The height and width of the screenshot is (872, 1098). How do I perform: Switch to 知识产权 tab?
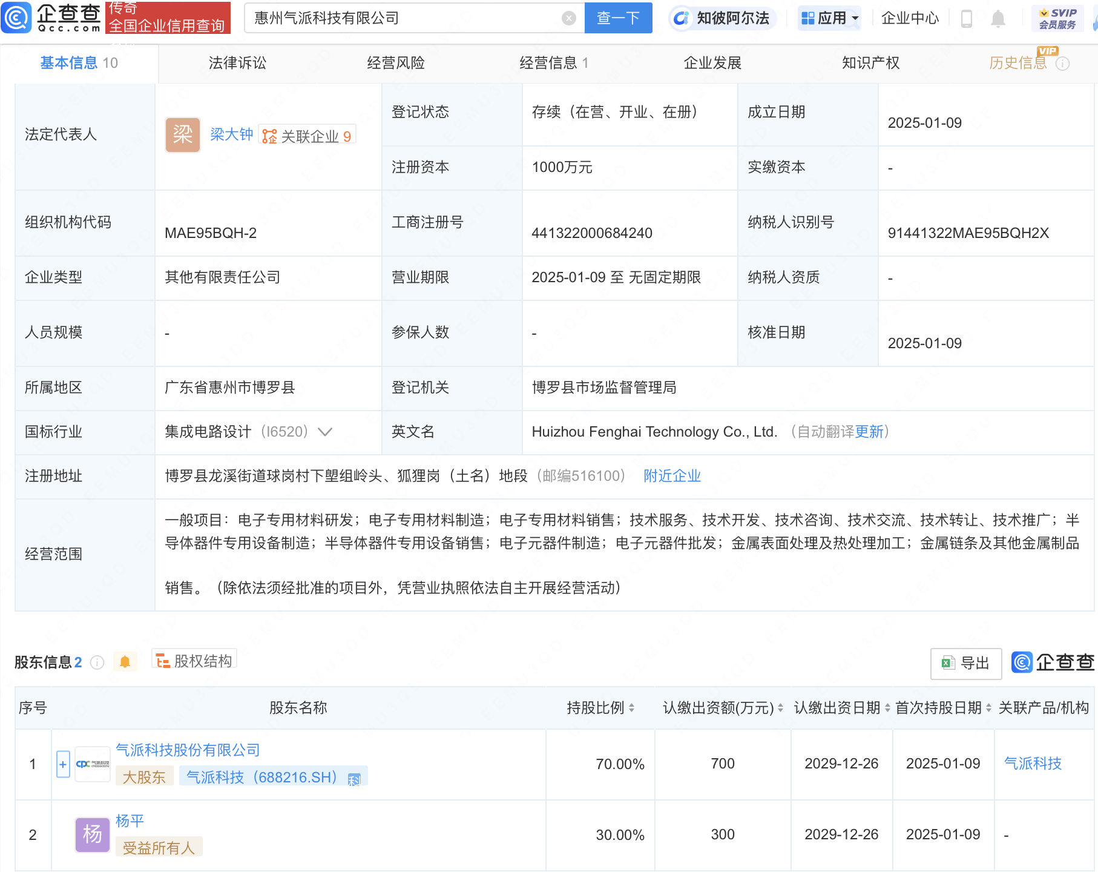click(x=870, y=63)
